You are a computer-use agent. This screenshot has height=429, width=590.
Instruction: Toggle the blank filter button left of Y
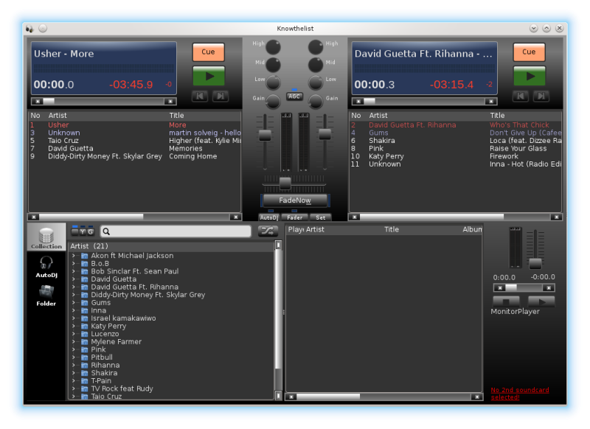coord(75,231)
